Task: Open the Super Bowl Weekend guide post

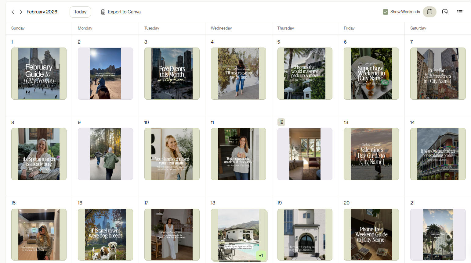Action: pyautogui.click(x=371, y=73)
